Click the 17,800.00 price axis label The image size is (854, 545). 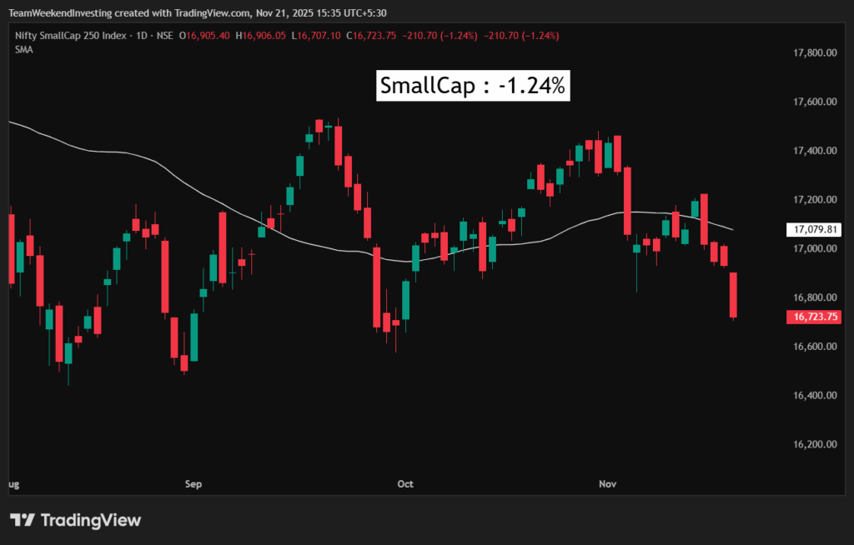[816, 53]
